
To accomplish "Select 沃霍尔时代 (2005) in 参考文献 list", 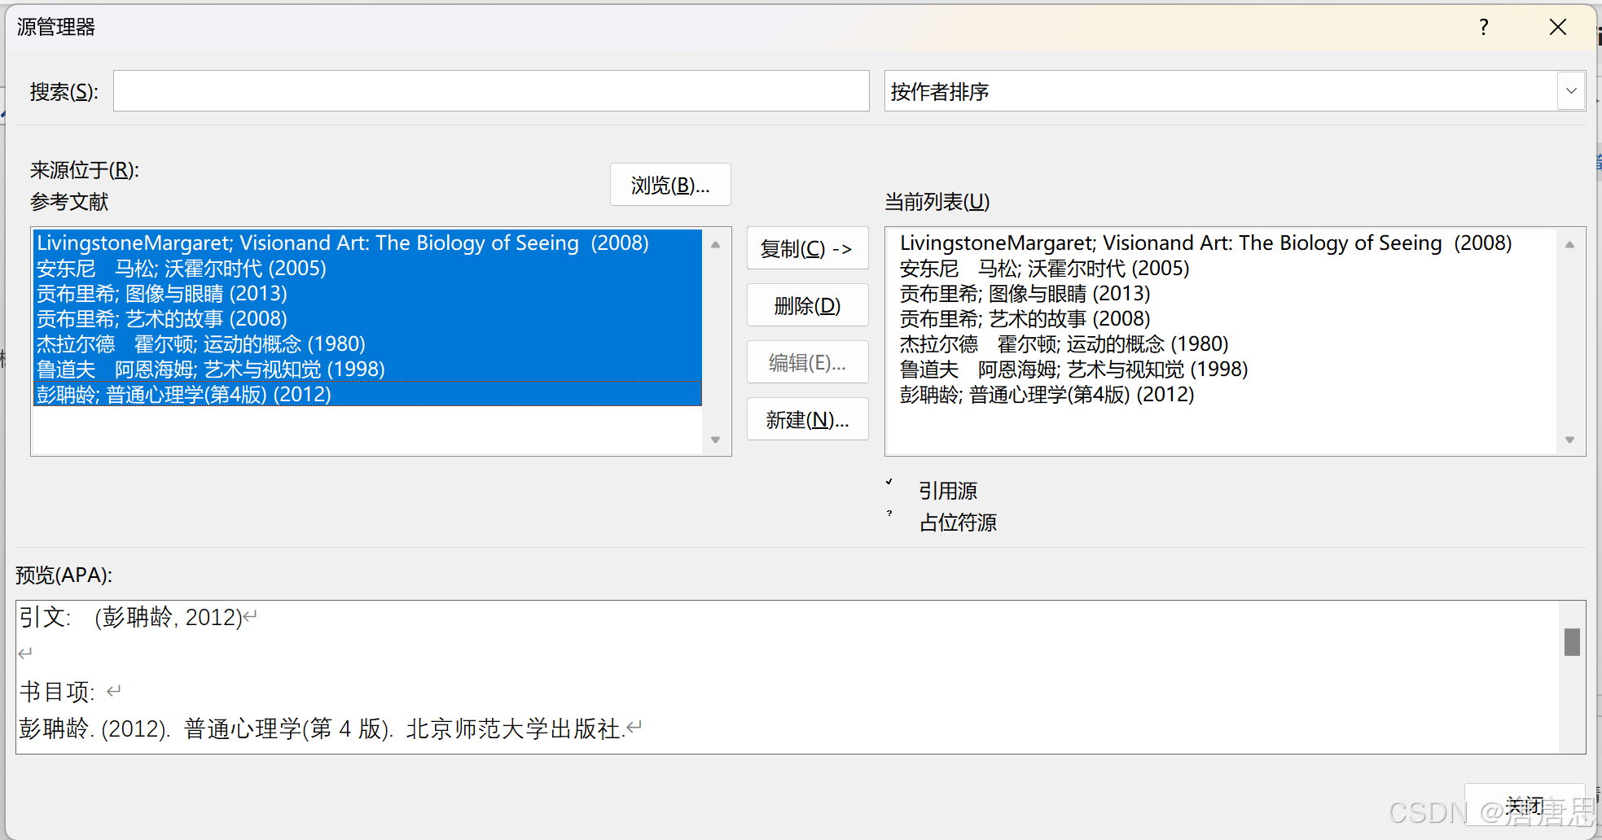I will coord(367,268).
